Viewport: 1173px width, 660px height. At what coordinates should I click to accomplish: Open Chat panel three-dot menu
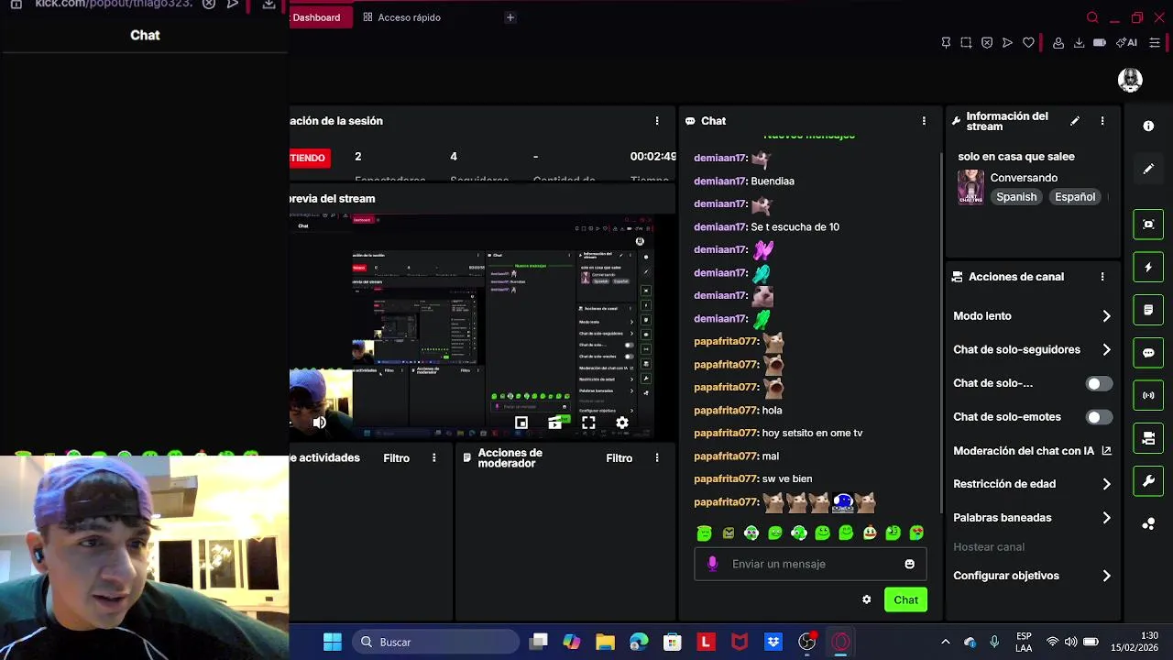924,121
